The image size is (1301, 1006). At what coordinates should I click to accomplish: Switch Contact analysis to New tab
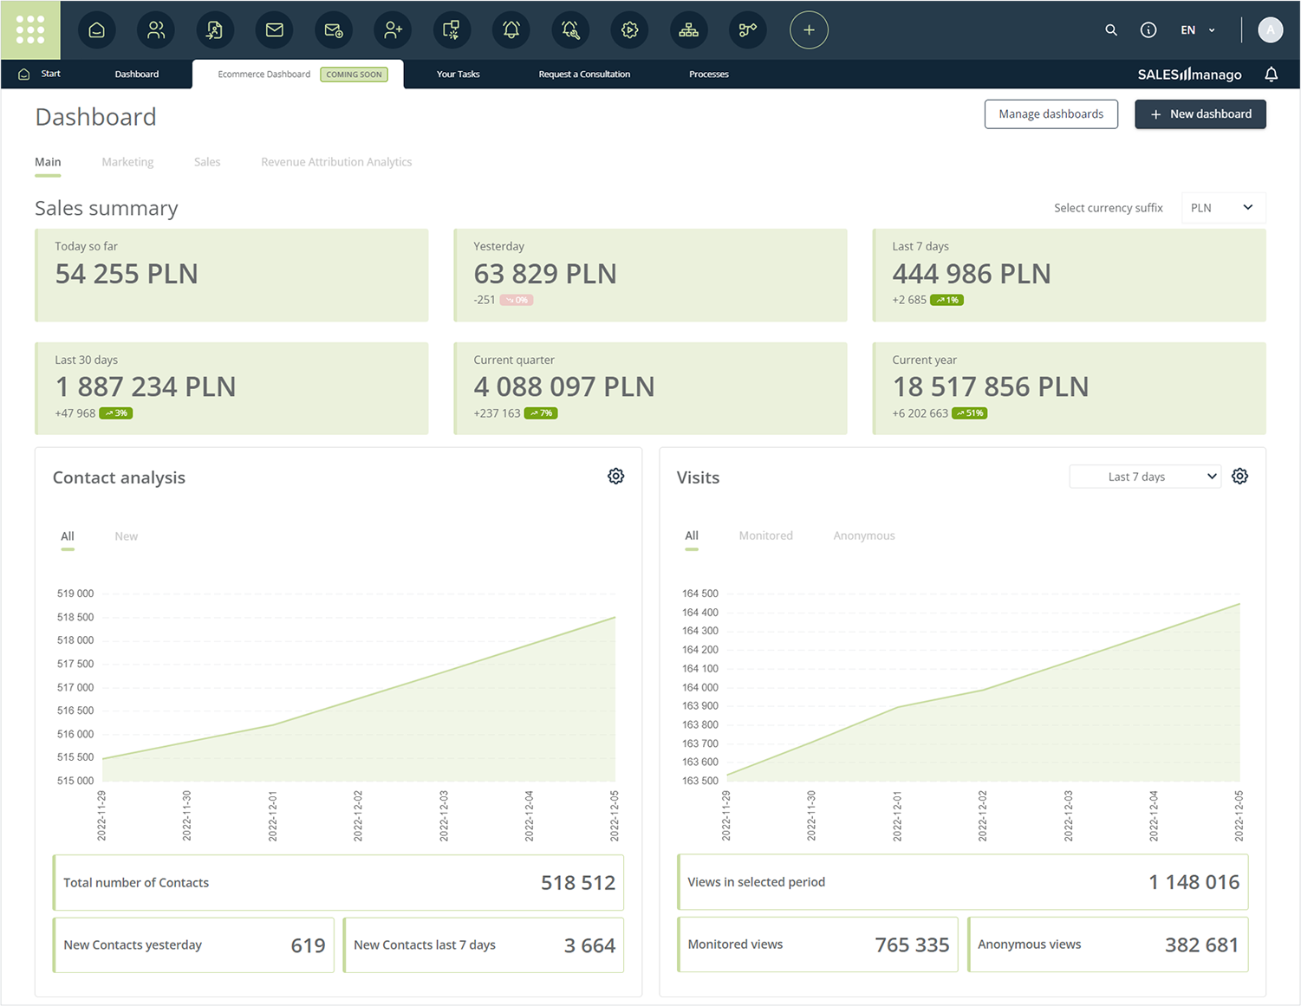tap(127, 536)
